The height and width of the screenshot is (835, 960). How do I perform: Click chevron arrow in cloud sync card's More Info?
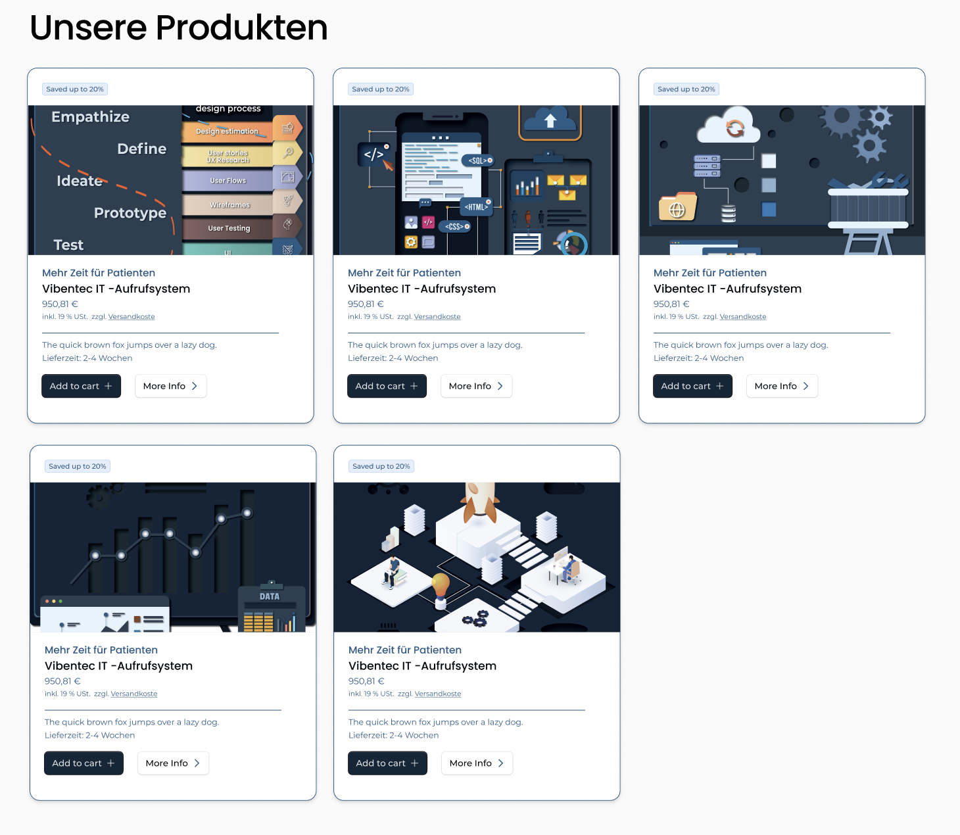pyautogui.click(x=806, y=386)
